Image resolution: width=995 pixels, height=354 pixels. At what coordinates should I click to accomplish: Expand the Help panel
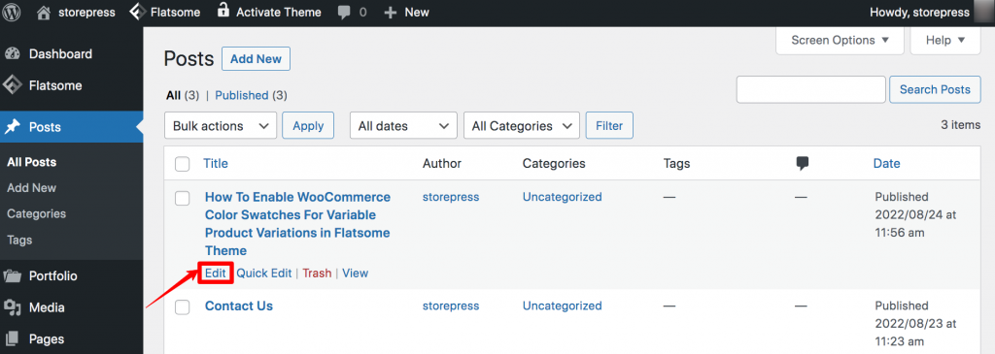pos(945,40)
